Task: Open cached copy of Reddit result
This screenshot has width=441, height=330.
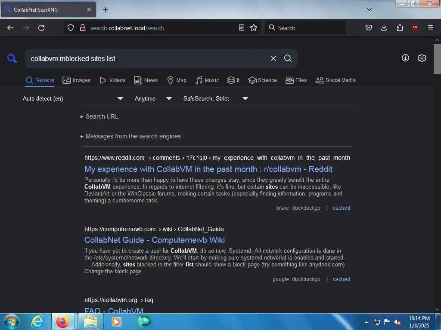Action: click(342, 208)
